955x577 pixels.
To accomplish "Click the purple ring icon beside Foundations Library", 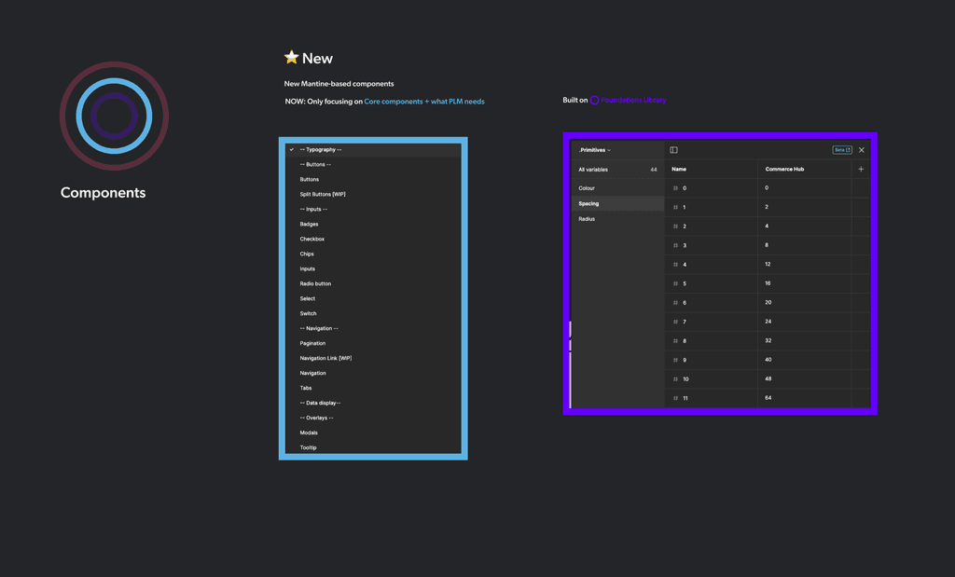I will pos(594,100).
